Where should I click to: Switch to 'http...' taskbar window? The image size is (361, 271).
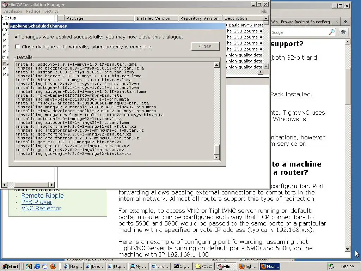117,266
